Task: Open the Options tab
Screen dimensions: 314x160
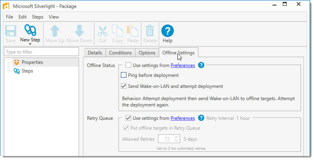Action: click(x=147, y=53)
